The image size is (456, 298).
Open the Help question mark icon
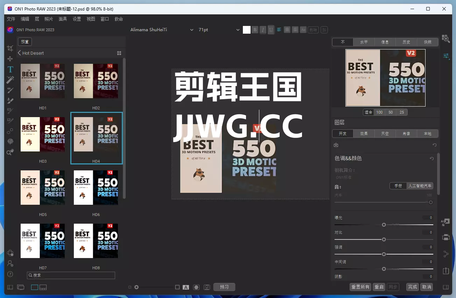click(x=10, y=274)
